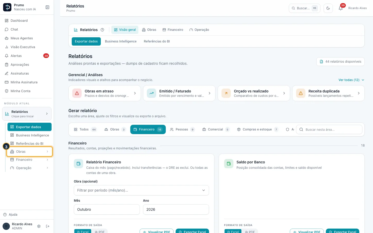The width and height of the screenshot is (373, 233).
Task: Click the Prumo logo icon
Action: 7,7
